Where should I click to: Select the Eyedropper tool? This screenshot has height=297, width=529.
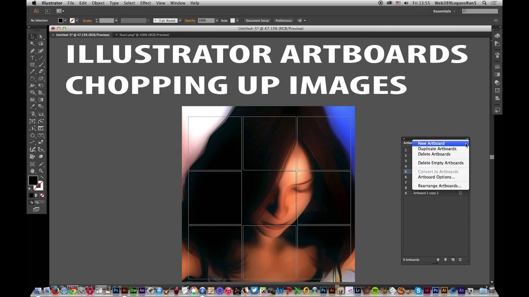pos(32,107)
